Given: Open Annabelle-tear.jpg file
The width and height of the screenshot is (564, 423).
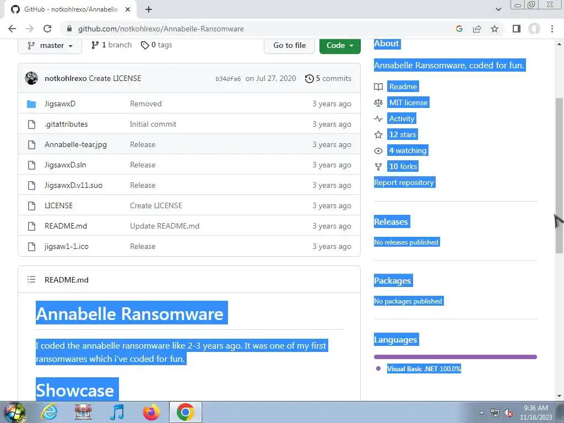Looking at the screenshot, I should pos(75,145).
